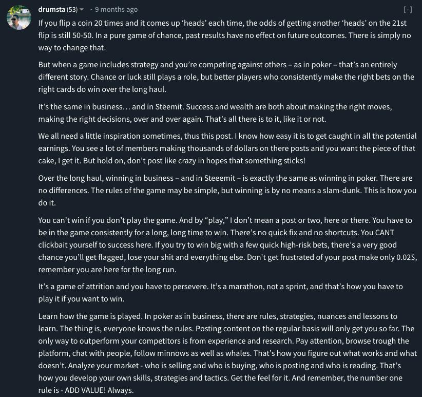Screen dimensions: 422x397
Task: Open drumsta's profile avatar picture
Action: [x=19, y=17]
